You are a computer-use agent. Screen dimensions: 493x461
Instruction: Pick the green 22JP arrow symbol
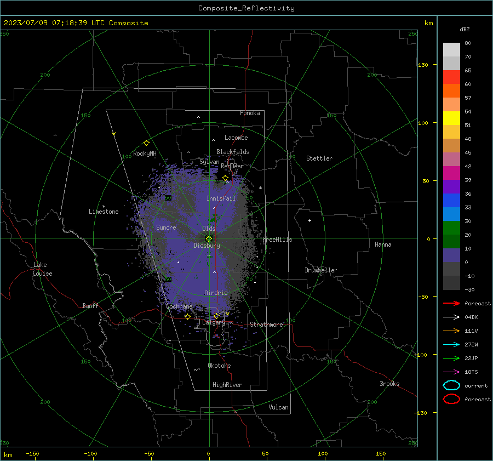pyautogui.click(x=451, y=358)
